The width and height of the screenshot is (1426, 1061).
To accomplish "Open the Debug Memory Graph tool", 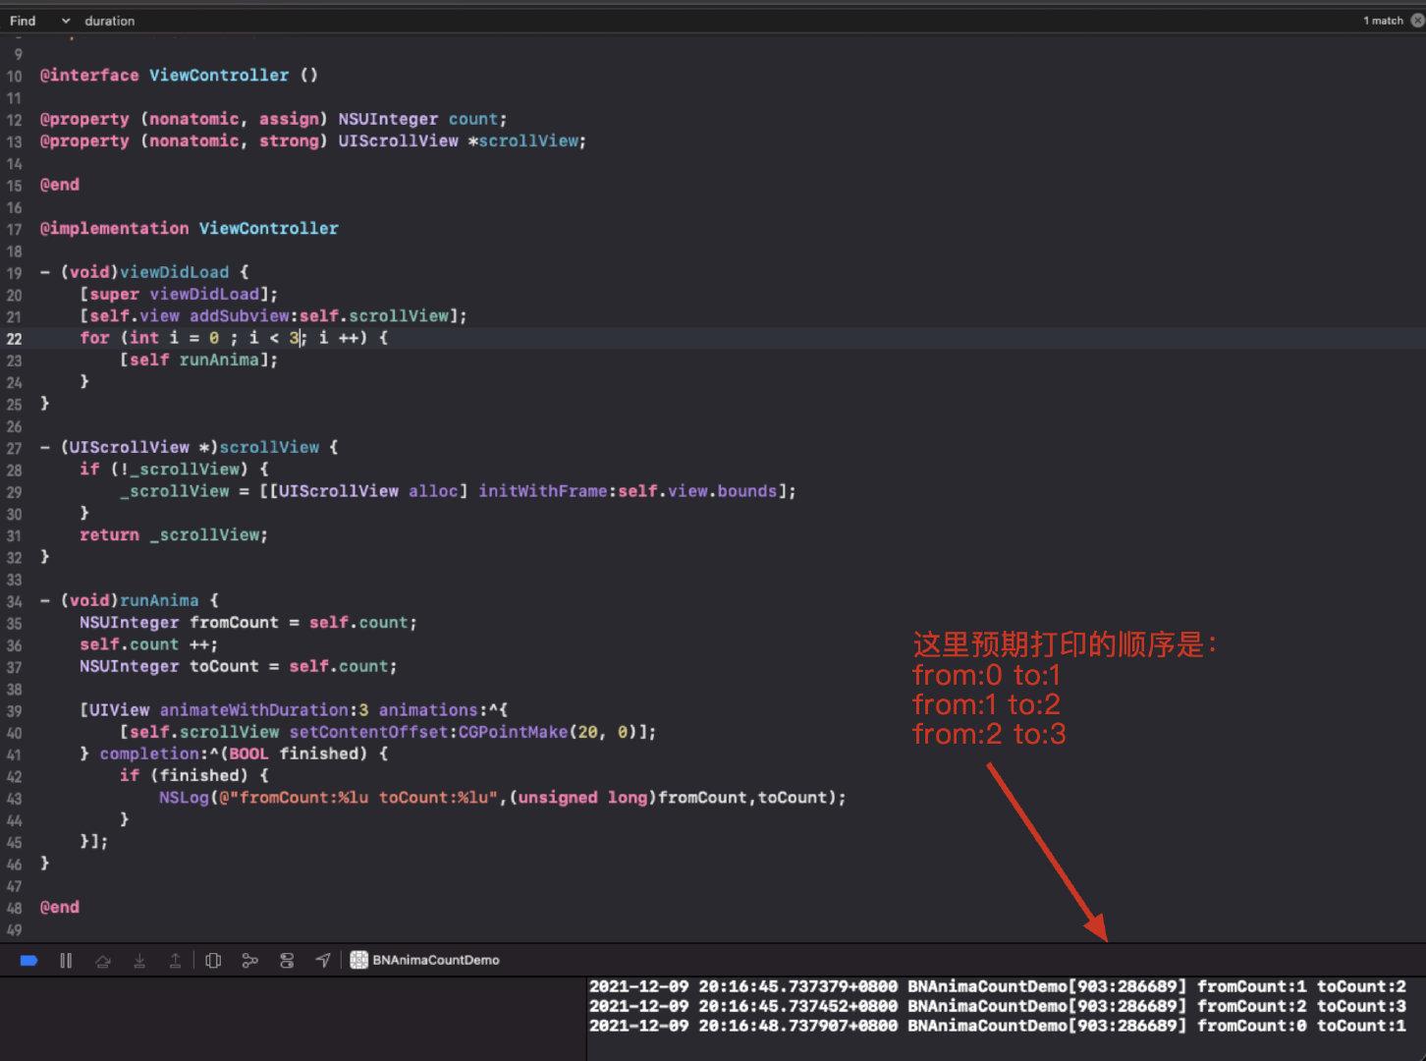I will point(249,960).
